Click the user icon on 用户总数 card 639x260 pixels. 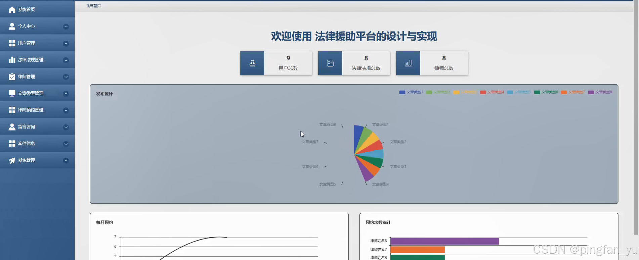tap(252, 63)
